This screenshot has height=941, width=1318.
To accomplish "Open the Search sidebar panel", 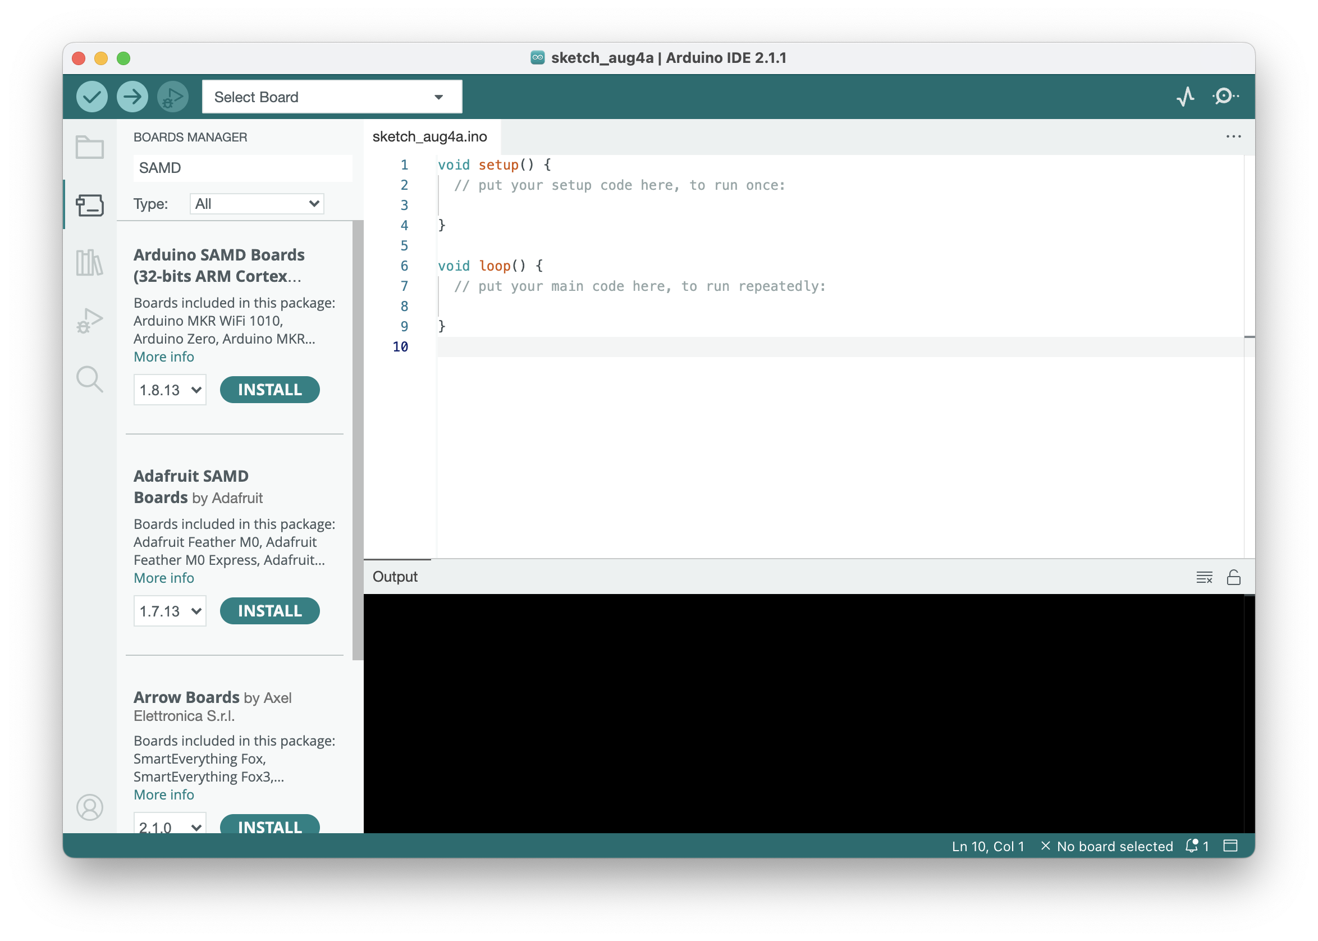I will click(x=90, y=379).
